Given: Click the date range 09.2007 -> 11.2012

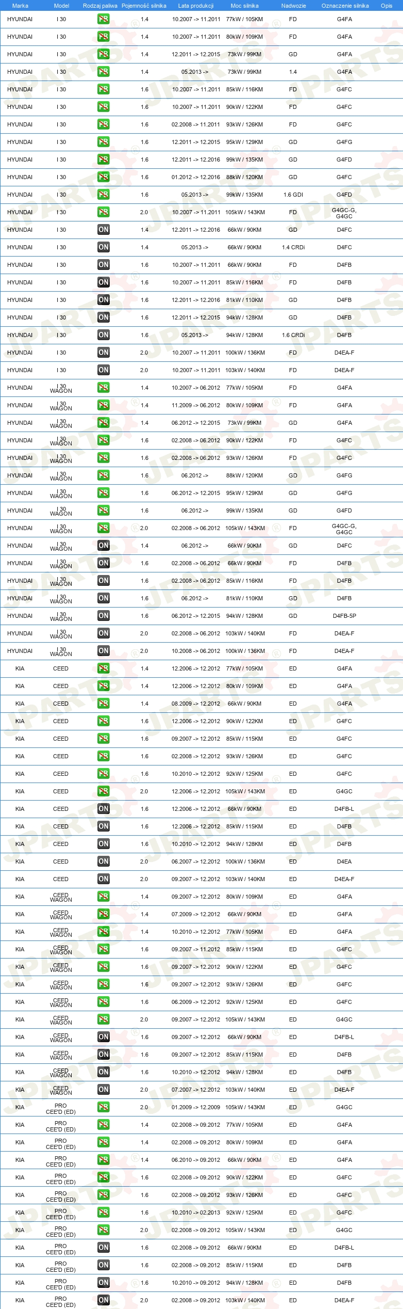Looking at the screenshot, I should click(x=196, y=949).
